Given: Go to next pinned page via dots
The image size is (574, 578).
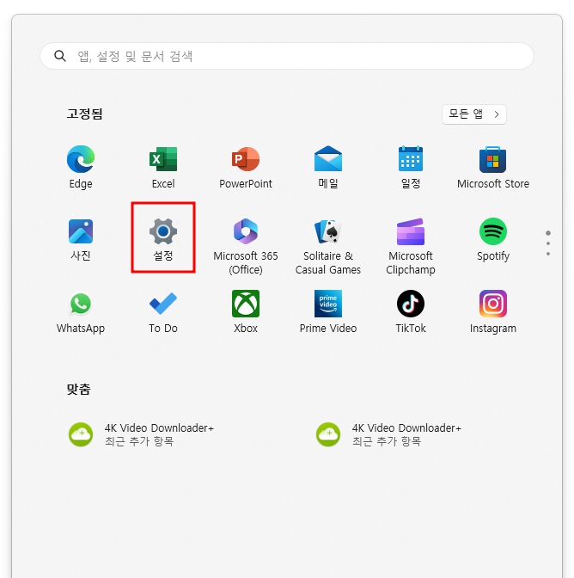Looking at the screenshot, I should click(548, 243).
